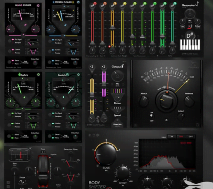The image size is (213, 189).
Task: Select the red middle view tab in Body Shifter
Action: pos(181,137)
